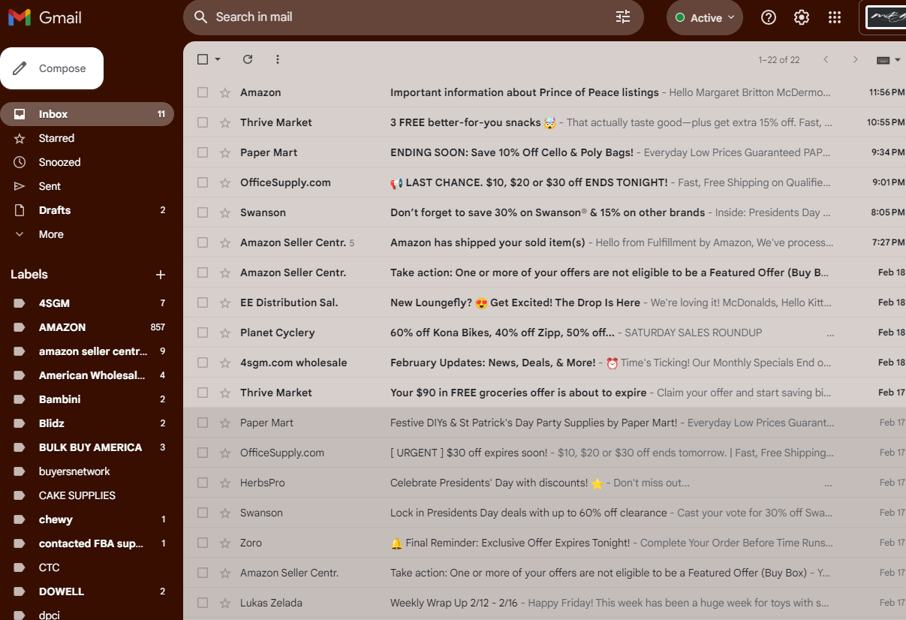Open the CAKE SUPPLIES label
The width and height of the screenshot is (906, 620).
coord(87,495)
